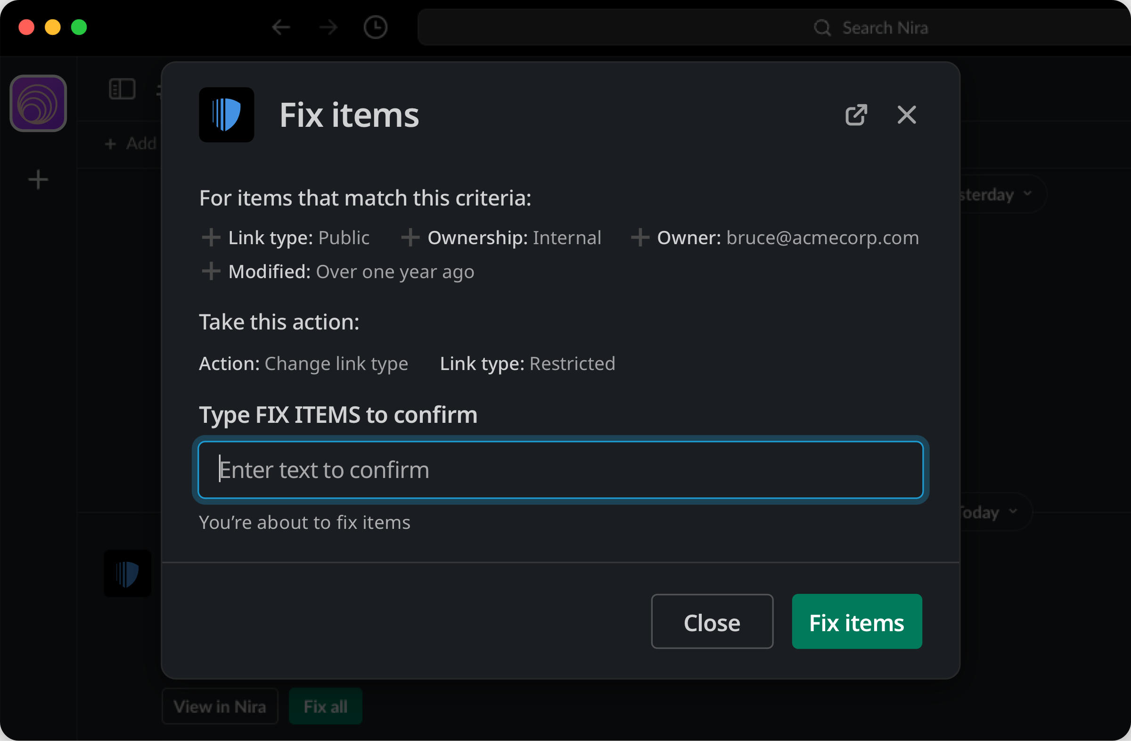The width and height of the screenshot is (1131, 741).
Task: Dismiss the dialog with the X icon
Action: (x=906, y=115)
